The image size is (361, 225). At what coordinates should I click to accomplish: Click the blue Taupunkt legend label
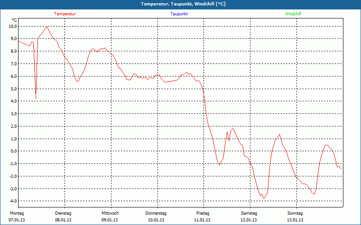[x=179, y=14]
